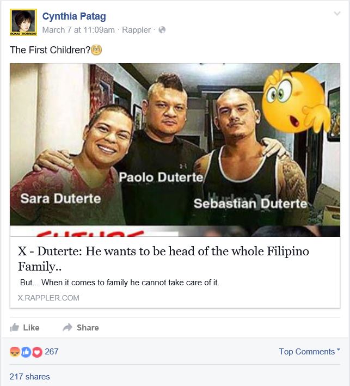
Task: Open the March 7 post timestamp
Action: (x=78, y=30)
